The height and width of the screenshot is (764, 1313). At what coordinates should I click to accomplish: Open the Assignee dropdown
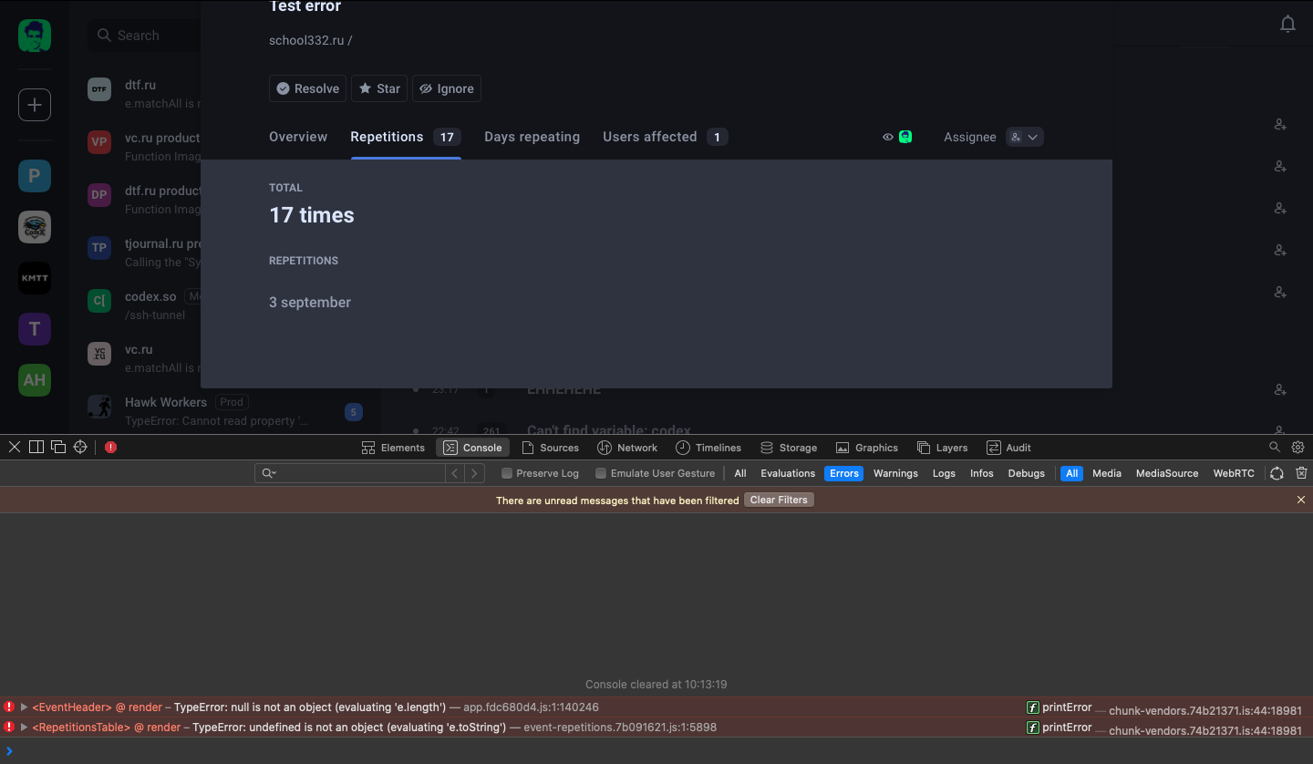(x=1024, y=136)
